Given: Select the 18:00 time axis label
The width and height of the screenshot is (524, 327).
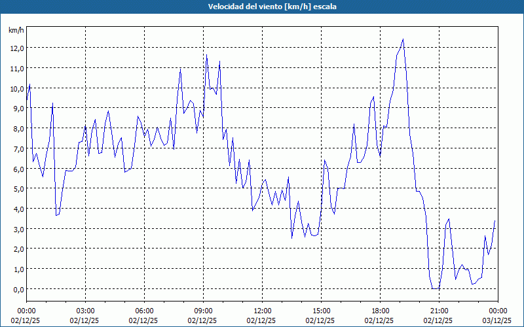Looking at the screenshot, I should 380,311.
